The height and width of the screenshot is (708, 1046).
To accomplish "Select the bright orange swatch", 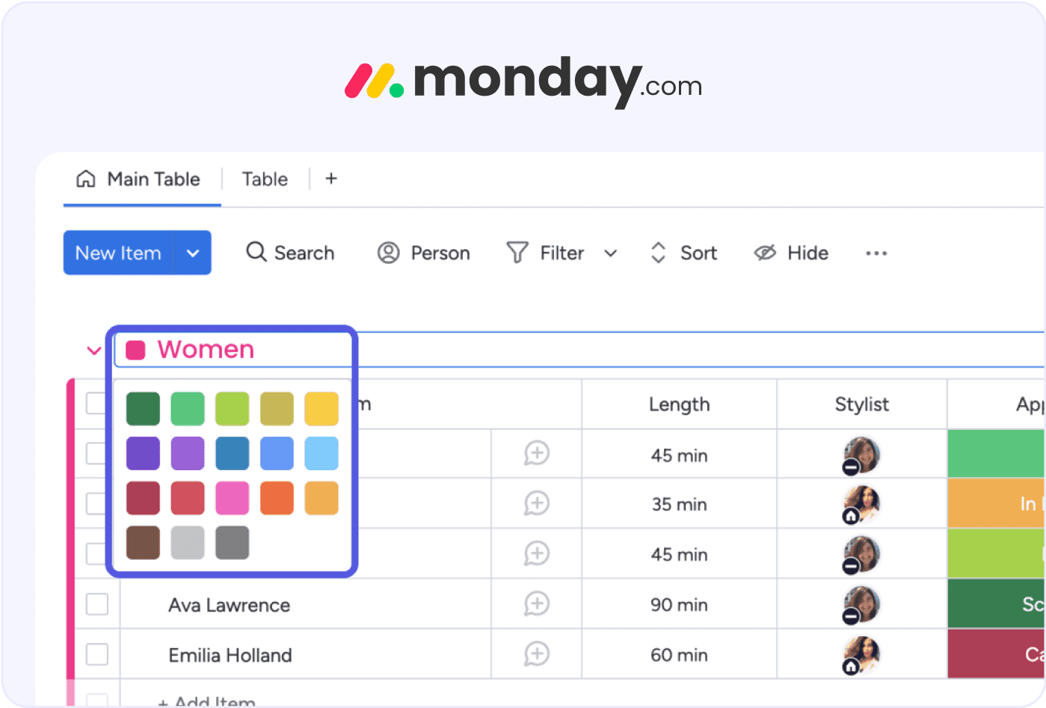I will (277, 498).
